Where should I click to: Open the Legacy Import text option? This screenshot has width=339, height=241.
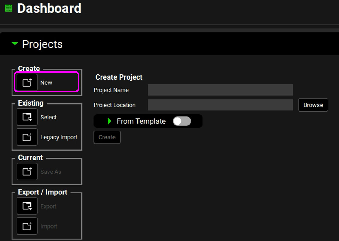pos(59,137)
